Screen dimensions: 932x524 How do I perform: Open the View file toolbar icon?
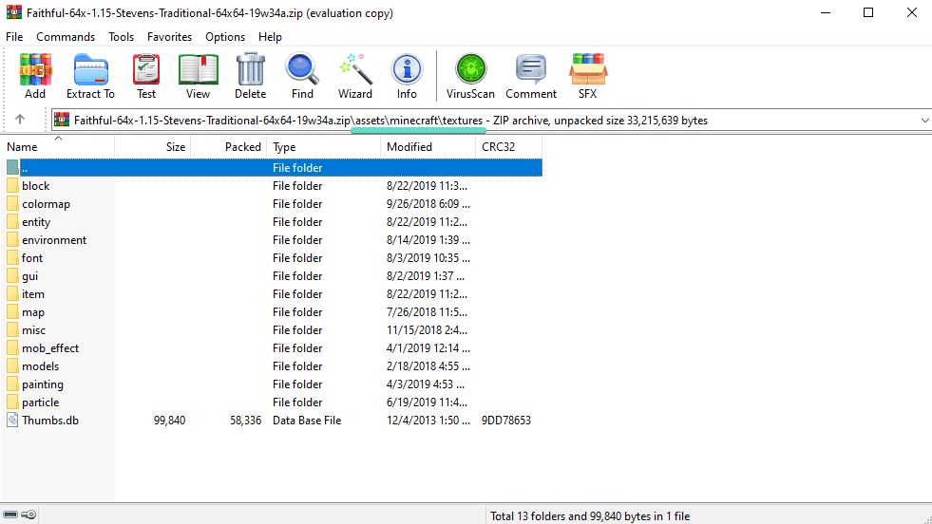point(198,70)
